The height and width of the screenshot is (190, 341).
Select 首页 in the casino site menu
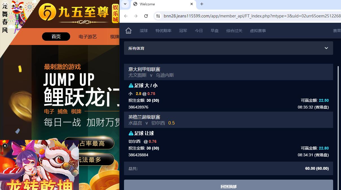pos(56,37)
